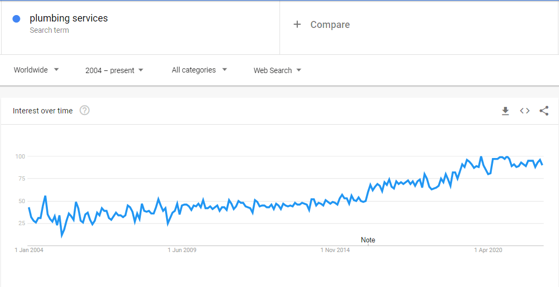559x287 pixels.
Task: Change the 2004 – present time range
Action: coord(114,70)
